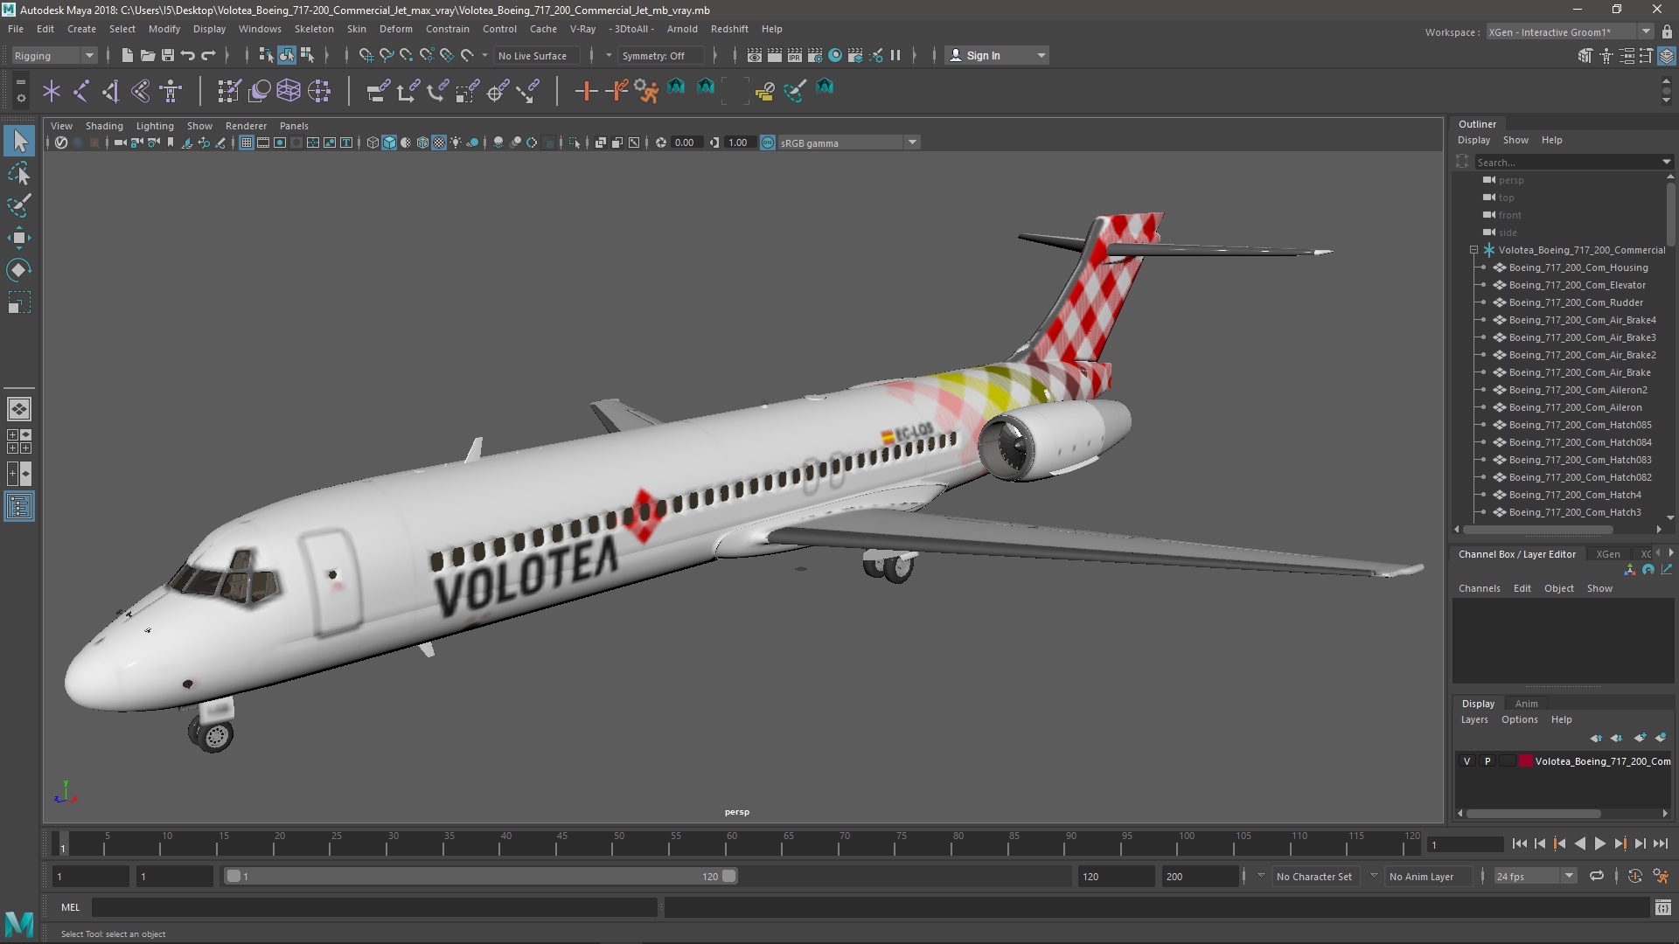
Task: Open the viewport Shading menu
Action: click(104, 126)
